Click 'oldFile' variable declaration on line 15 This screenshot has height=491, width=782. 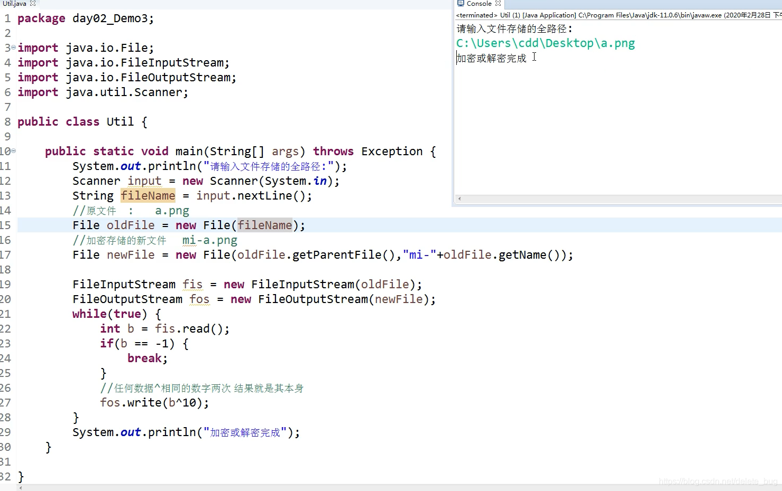click(x=131, y=225)
